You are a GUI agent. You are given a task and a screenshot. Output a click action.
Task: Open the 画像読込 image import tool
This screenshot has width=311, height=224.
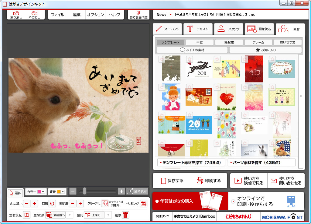(259, 29)
